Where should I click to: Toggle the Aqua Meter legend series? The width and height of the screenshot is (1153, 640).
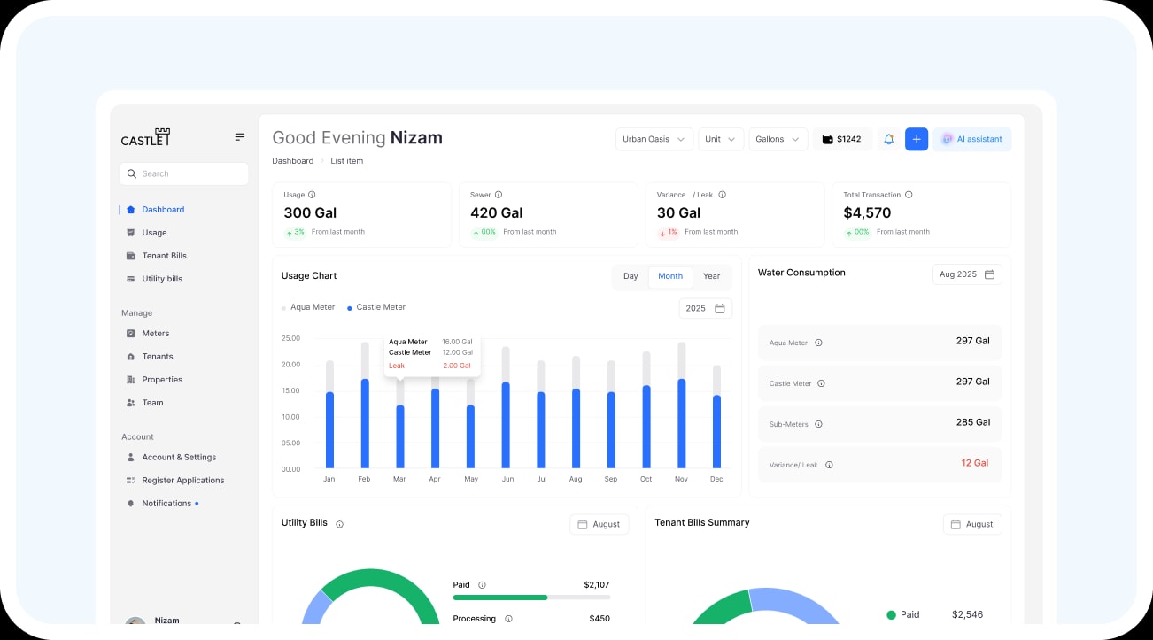pyautogui.click(x=308, y=307)
